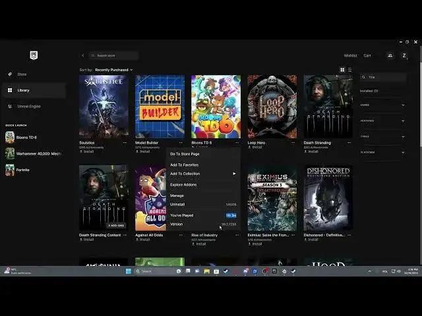Open three-dot menu for Soulstice
422x316 pixels.
coord(125,143)
